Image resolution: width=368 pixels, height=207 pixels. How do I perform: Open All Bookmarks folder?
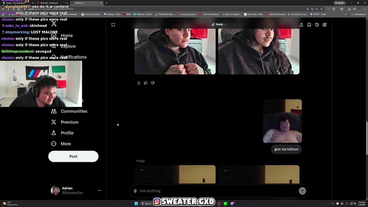[x=359, y=14]
